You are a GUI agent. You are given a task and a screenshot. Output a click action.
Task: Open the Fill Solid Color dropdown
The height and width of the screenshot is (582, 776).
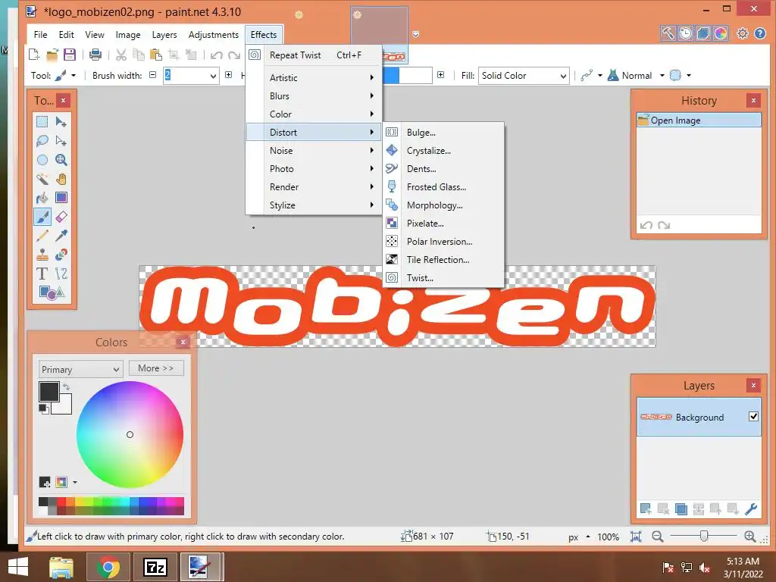pyautogui.click(x=524, y=76)
